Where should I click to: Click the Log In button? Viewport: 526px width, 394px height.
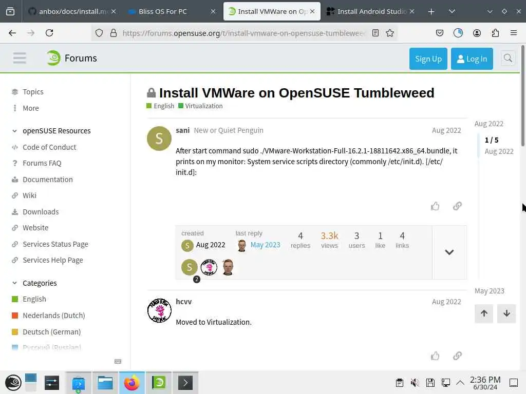472,58
